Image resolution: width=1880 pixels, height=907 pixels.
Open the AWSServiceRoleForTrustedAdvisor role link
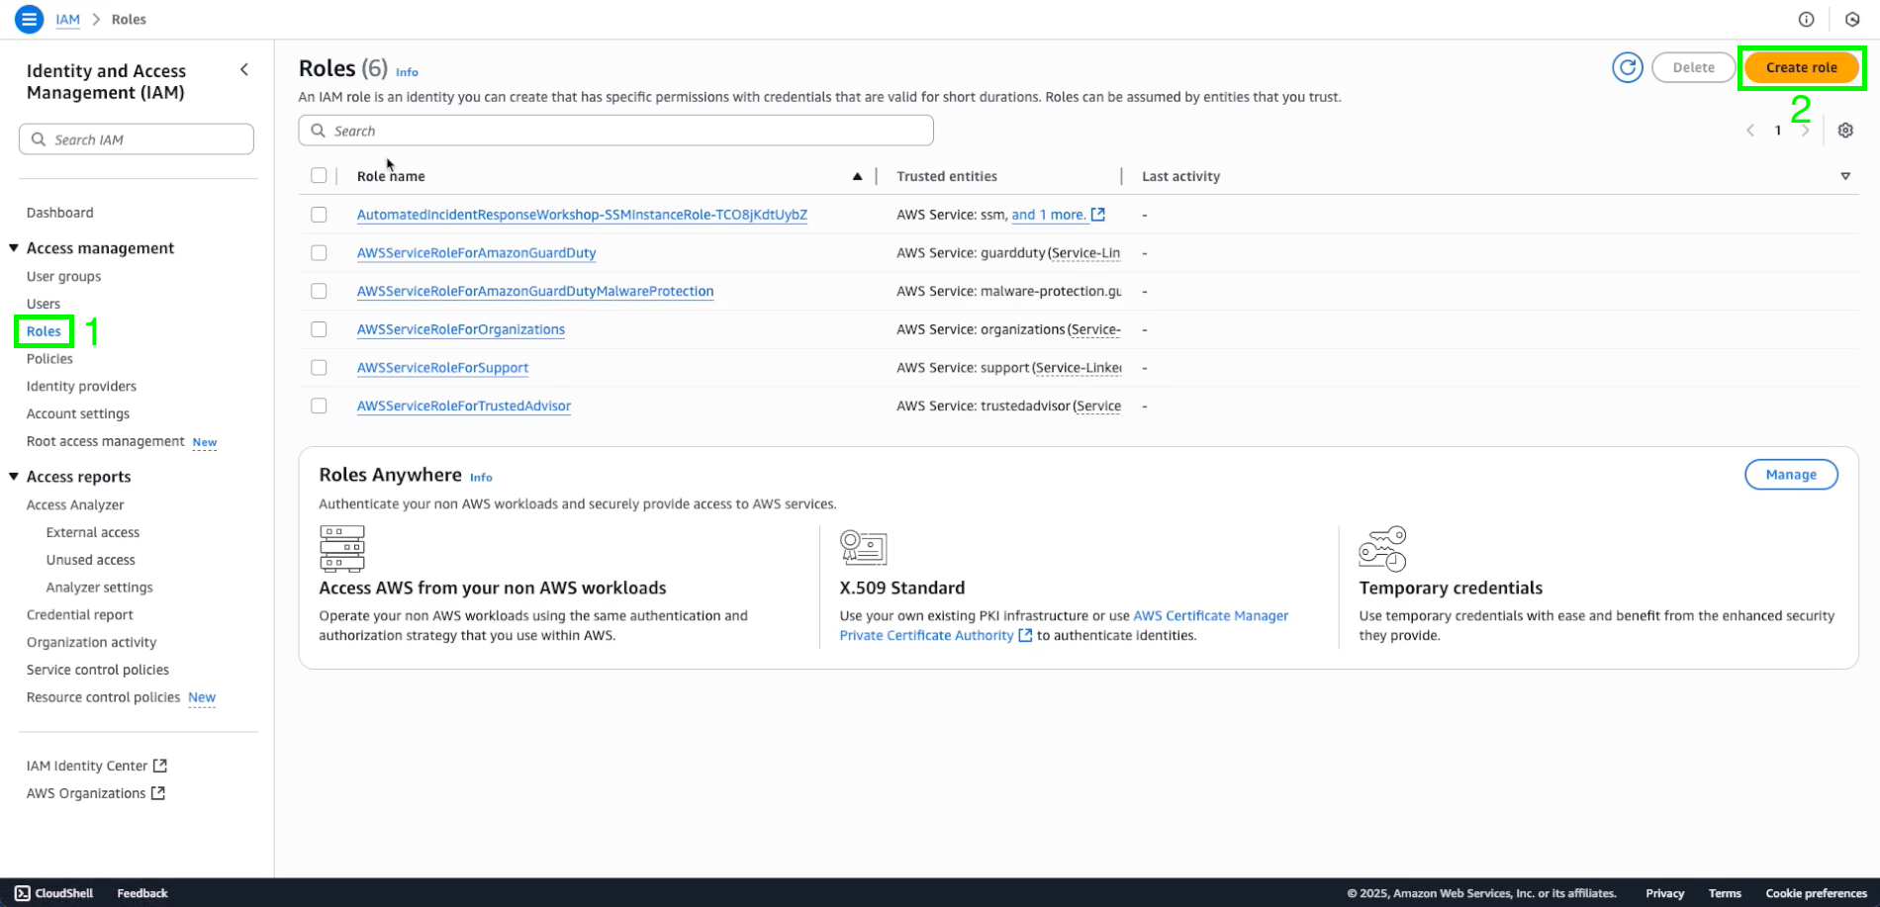pyautogui.click(x=464, y=406)
